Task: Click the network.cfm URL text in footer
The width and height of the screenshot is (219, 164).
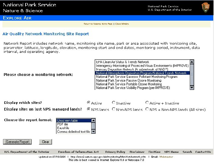Action: point(108,157)
